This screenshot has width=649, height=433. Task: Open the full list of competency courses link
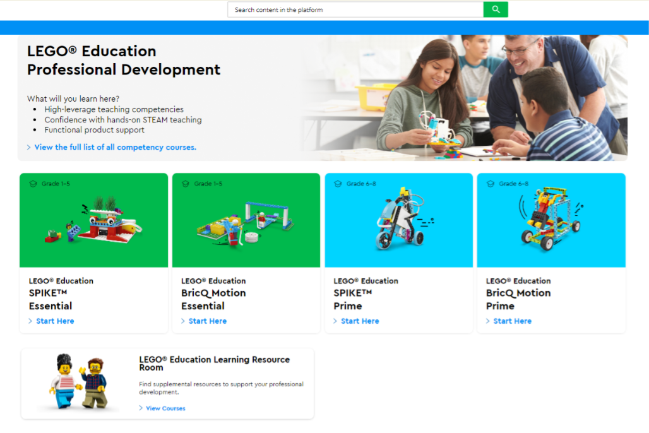(x=115, y=147)
